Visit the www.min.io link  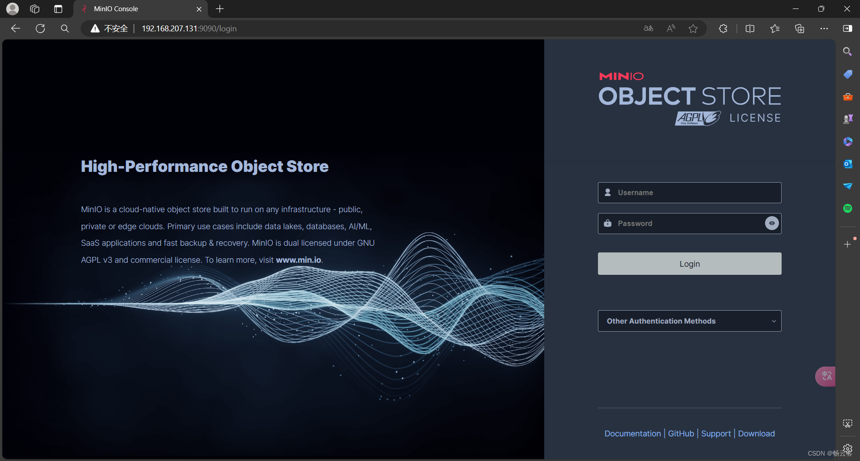pos(298,260)
